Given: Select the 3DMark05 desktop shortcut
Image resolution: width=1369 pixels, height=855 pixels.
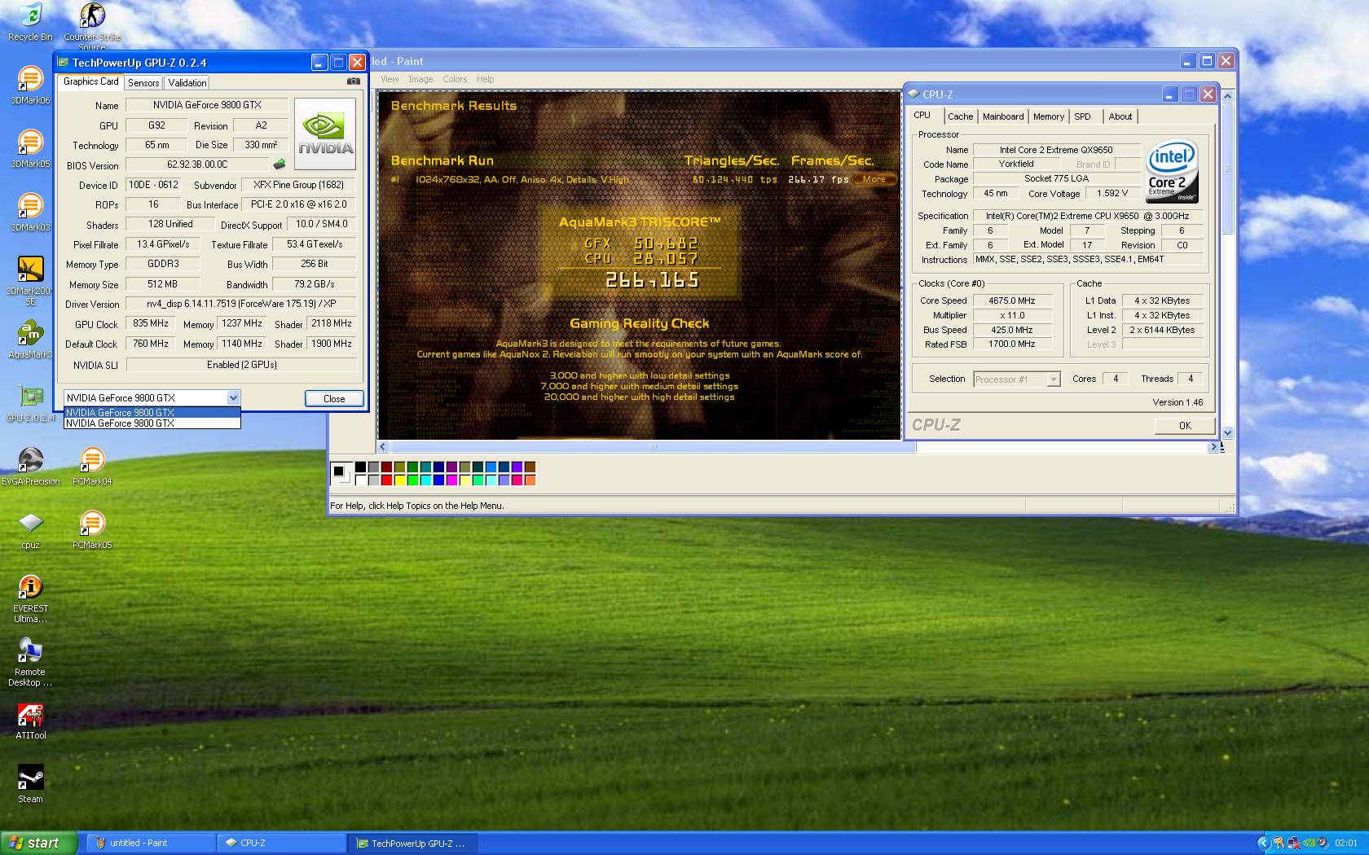Looking at the screenshot, I should tap(30, 149).
